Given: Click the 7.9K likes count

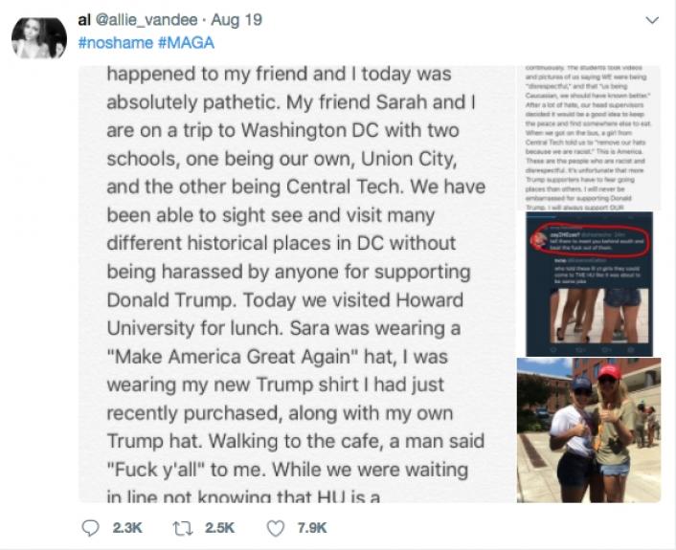Looking at the screenshot, I should (x=311, y=527).
